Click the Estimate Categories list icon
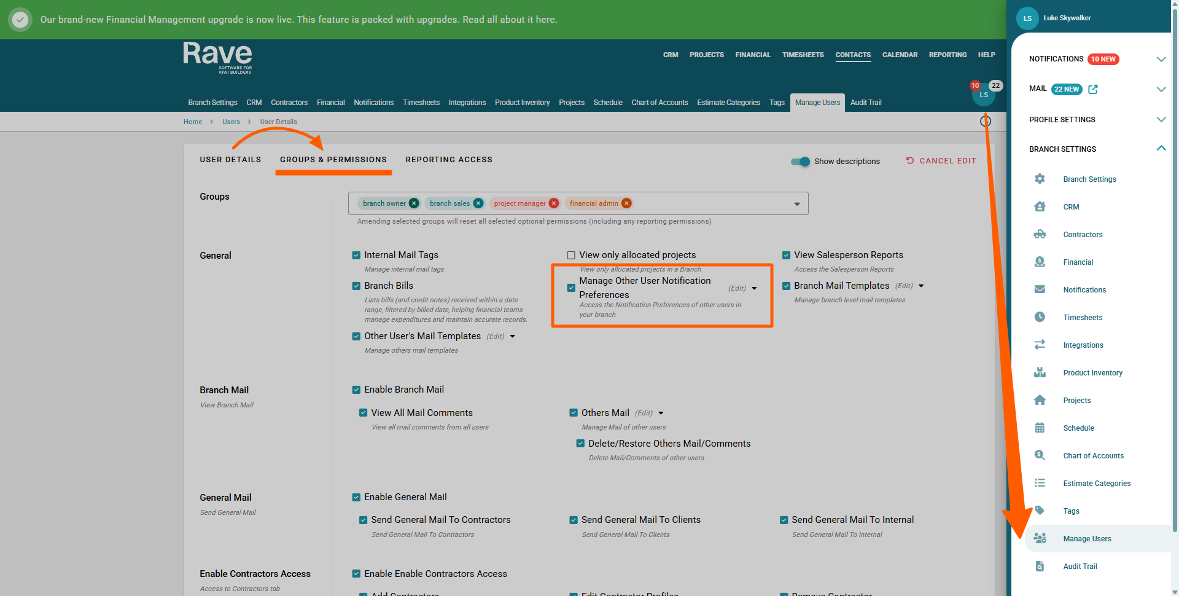Viewport: 1179px width, 596px height. (x=1040, y=483)
